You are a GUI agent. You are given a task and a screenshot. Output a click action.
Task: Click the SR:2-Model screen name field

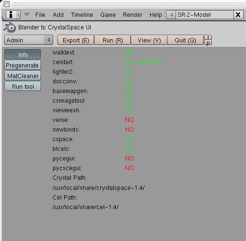205,15
